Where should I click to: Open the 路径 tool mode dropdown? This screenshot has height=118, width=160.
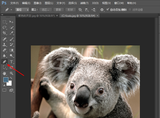click(x=22, y=10)
